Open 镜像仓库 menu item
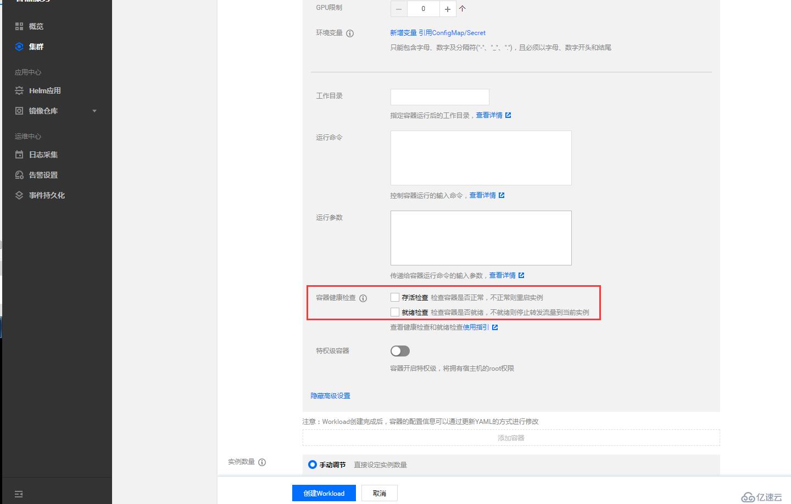The width and height of the screenshot is (791, 504). click(43, 111)
